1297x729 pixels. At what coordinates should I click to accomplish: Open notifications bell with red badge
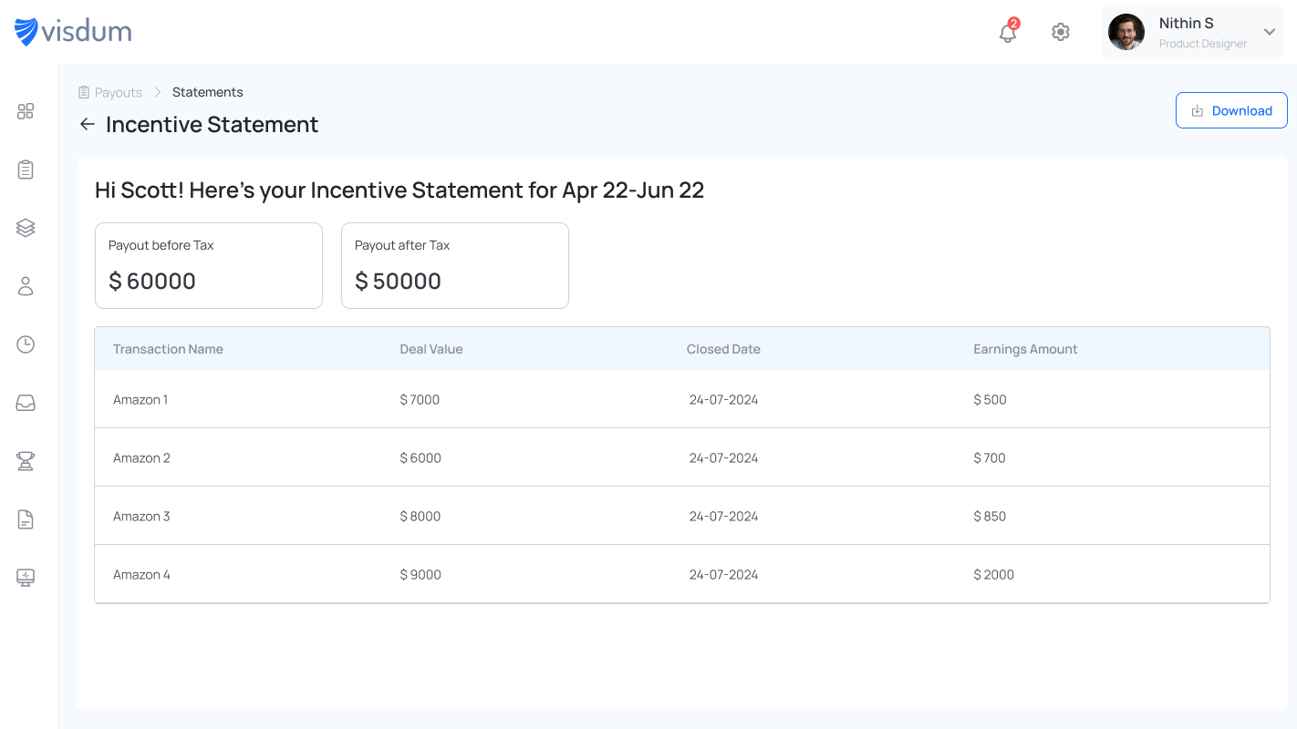1008,33
